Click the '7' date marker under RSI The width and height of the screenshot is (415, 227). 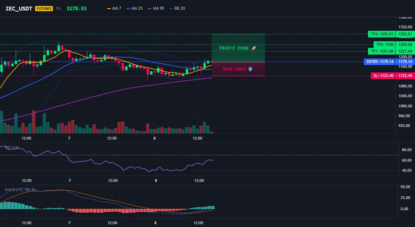click(x=70, y=180)
